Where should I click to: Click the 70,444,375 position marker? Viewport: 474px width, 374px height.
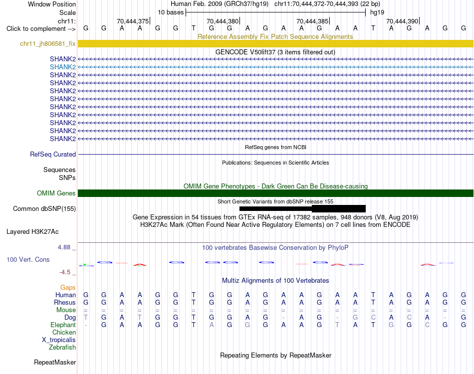[133, 21]
